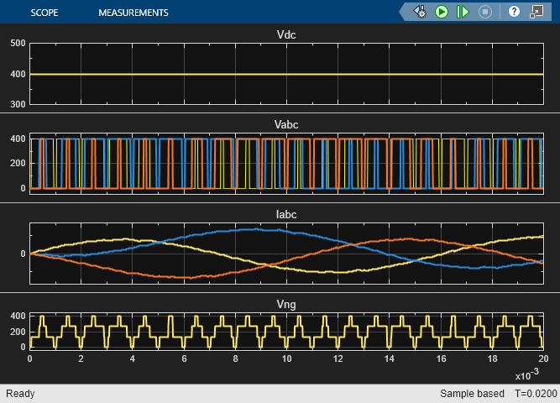Click the x10^-3 axis exponent label
Image resolution: width=560 pixels, height=403 pixels.
(526, 374)
